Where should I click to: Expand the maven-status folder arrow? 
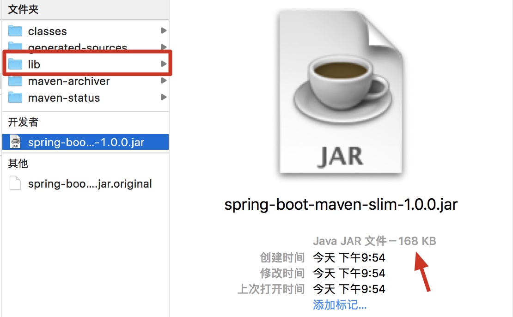(164, 97)
